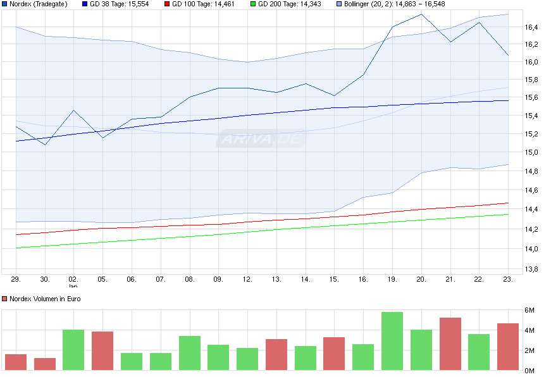Click the red volume bar for the 05th
Screen dimensions: 551x377
(102, 350)
